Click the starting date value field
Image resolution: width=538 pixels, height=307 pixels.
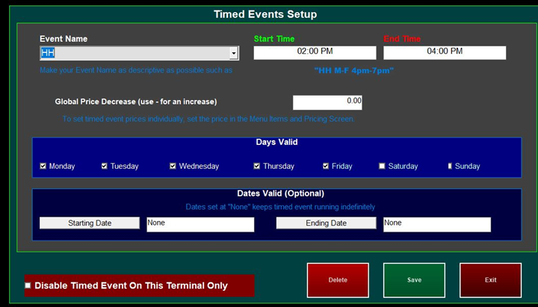click(x=200, y=224)
